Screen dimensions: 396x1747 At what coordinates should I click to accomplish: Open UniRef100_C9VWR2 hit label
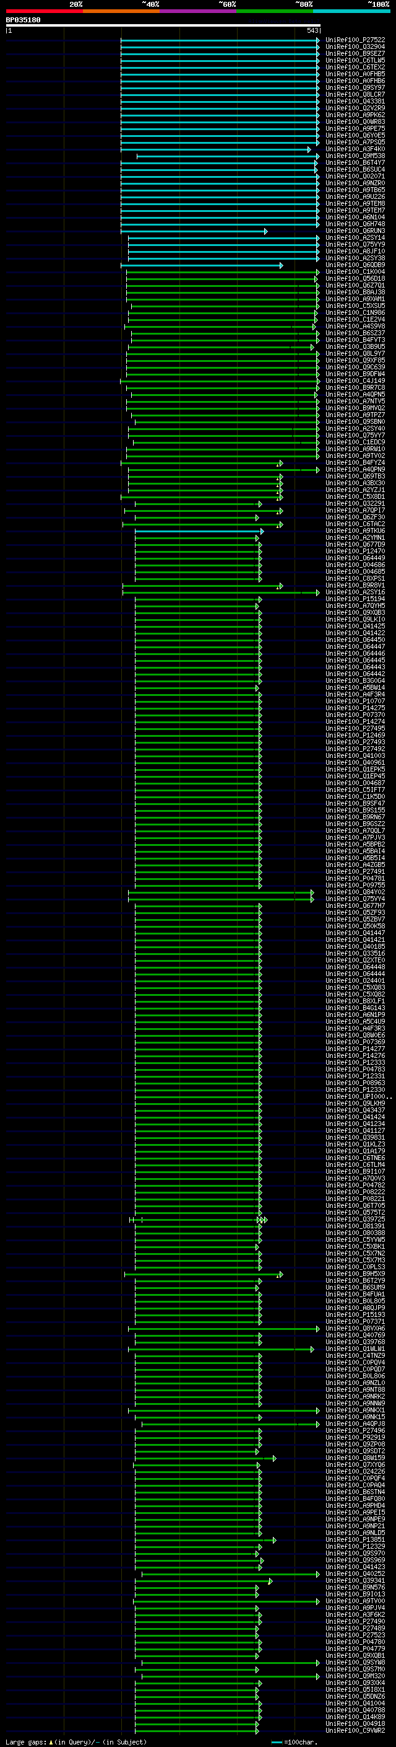point(355,1732)
